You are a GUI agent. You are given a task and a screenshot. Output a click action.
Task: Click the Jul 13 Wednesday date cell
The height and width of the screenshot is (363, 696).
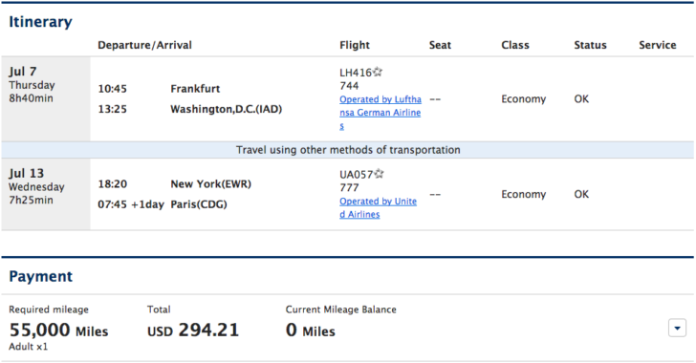(46, 194)
